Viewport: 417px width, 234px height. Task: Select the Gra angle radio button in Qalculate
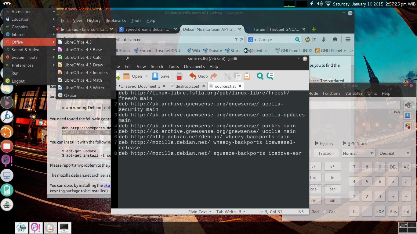(x=325, y=212)
